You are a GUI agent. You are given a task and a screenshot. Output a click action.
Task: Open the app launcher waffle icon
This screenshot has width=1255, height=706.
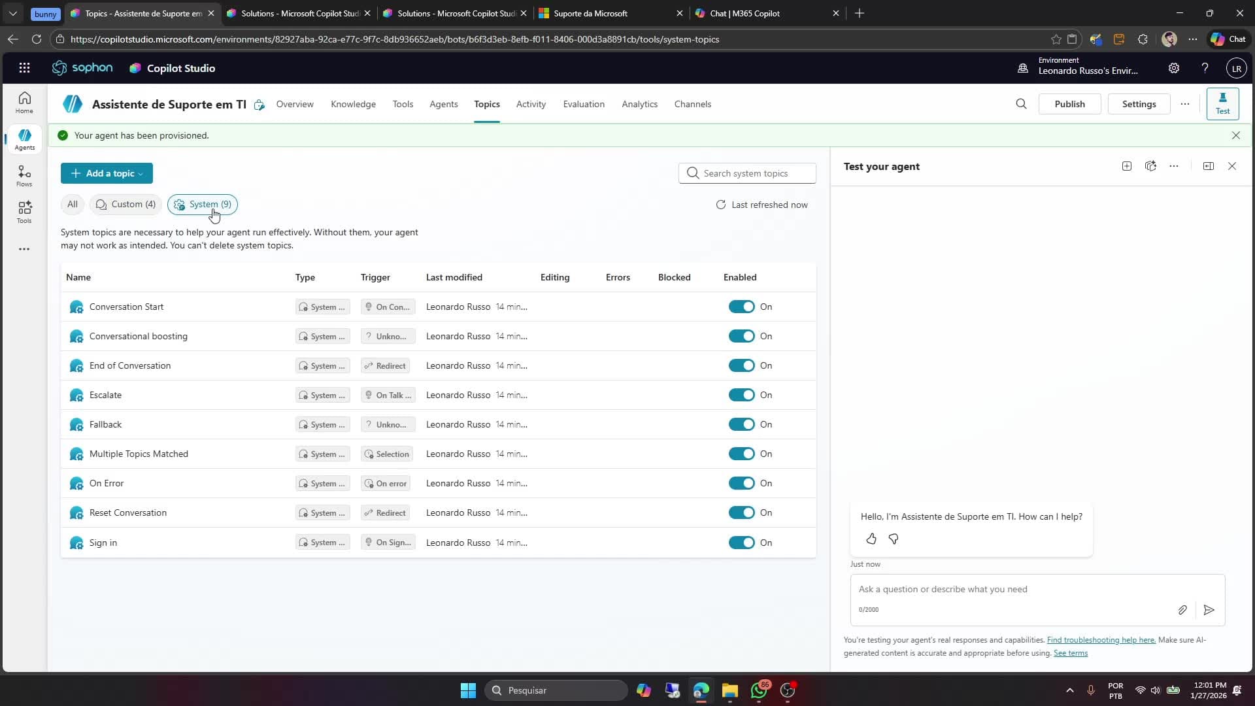[24, 68]
